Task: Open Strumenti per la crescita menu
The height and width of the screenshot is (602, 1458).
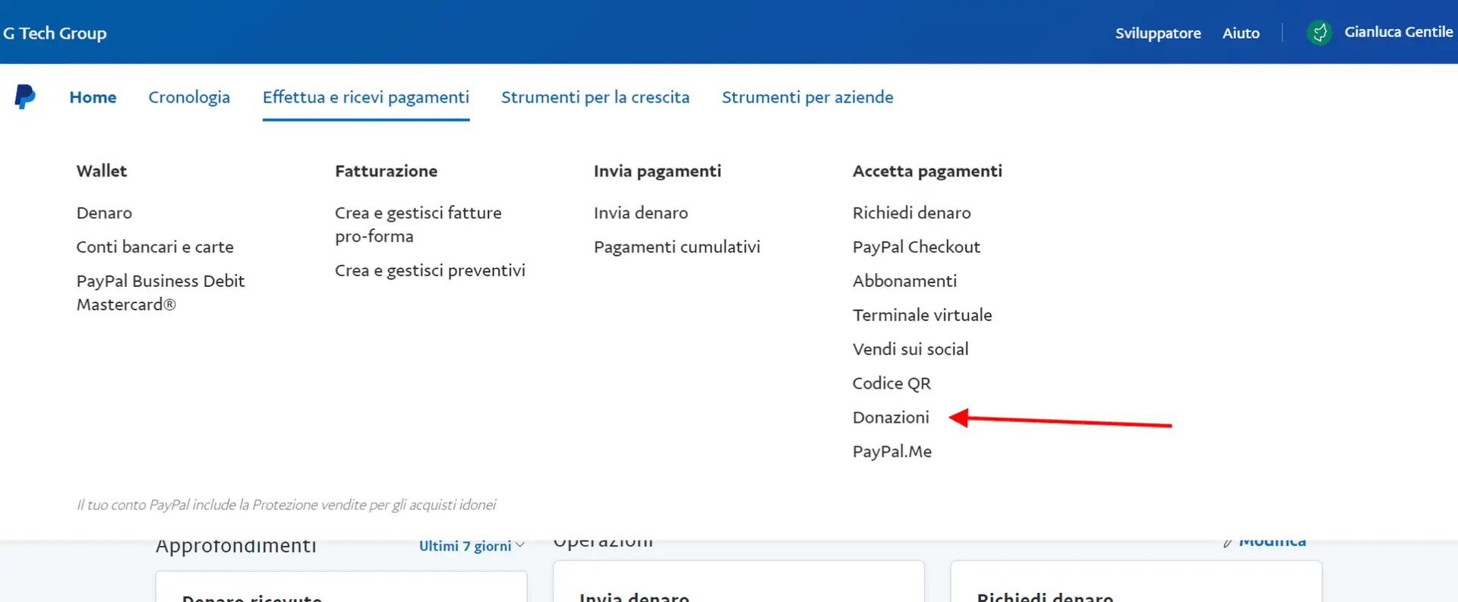Action: click(x=595, y=97)
